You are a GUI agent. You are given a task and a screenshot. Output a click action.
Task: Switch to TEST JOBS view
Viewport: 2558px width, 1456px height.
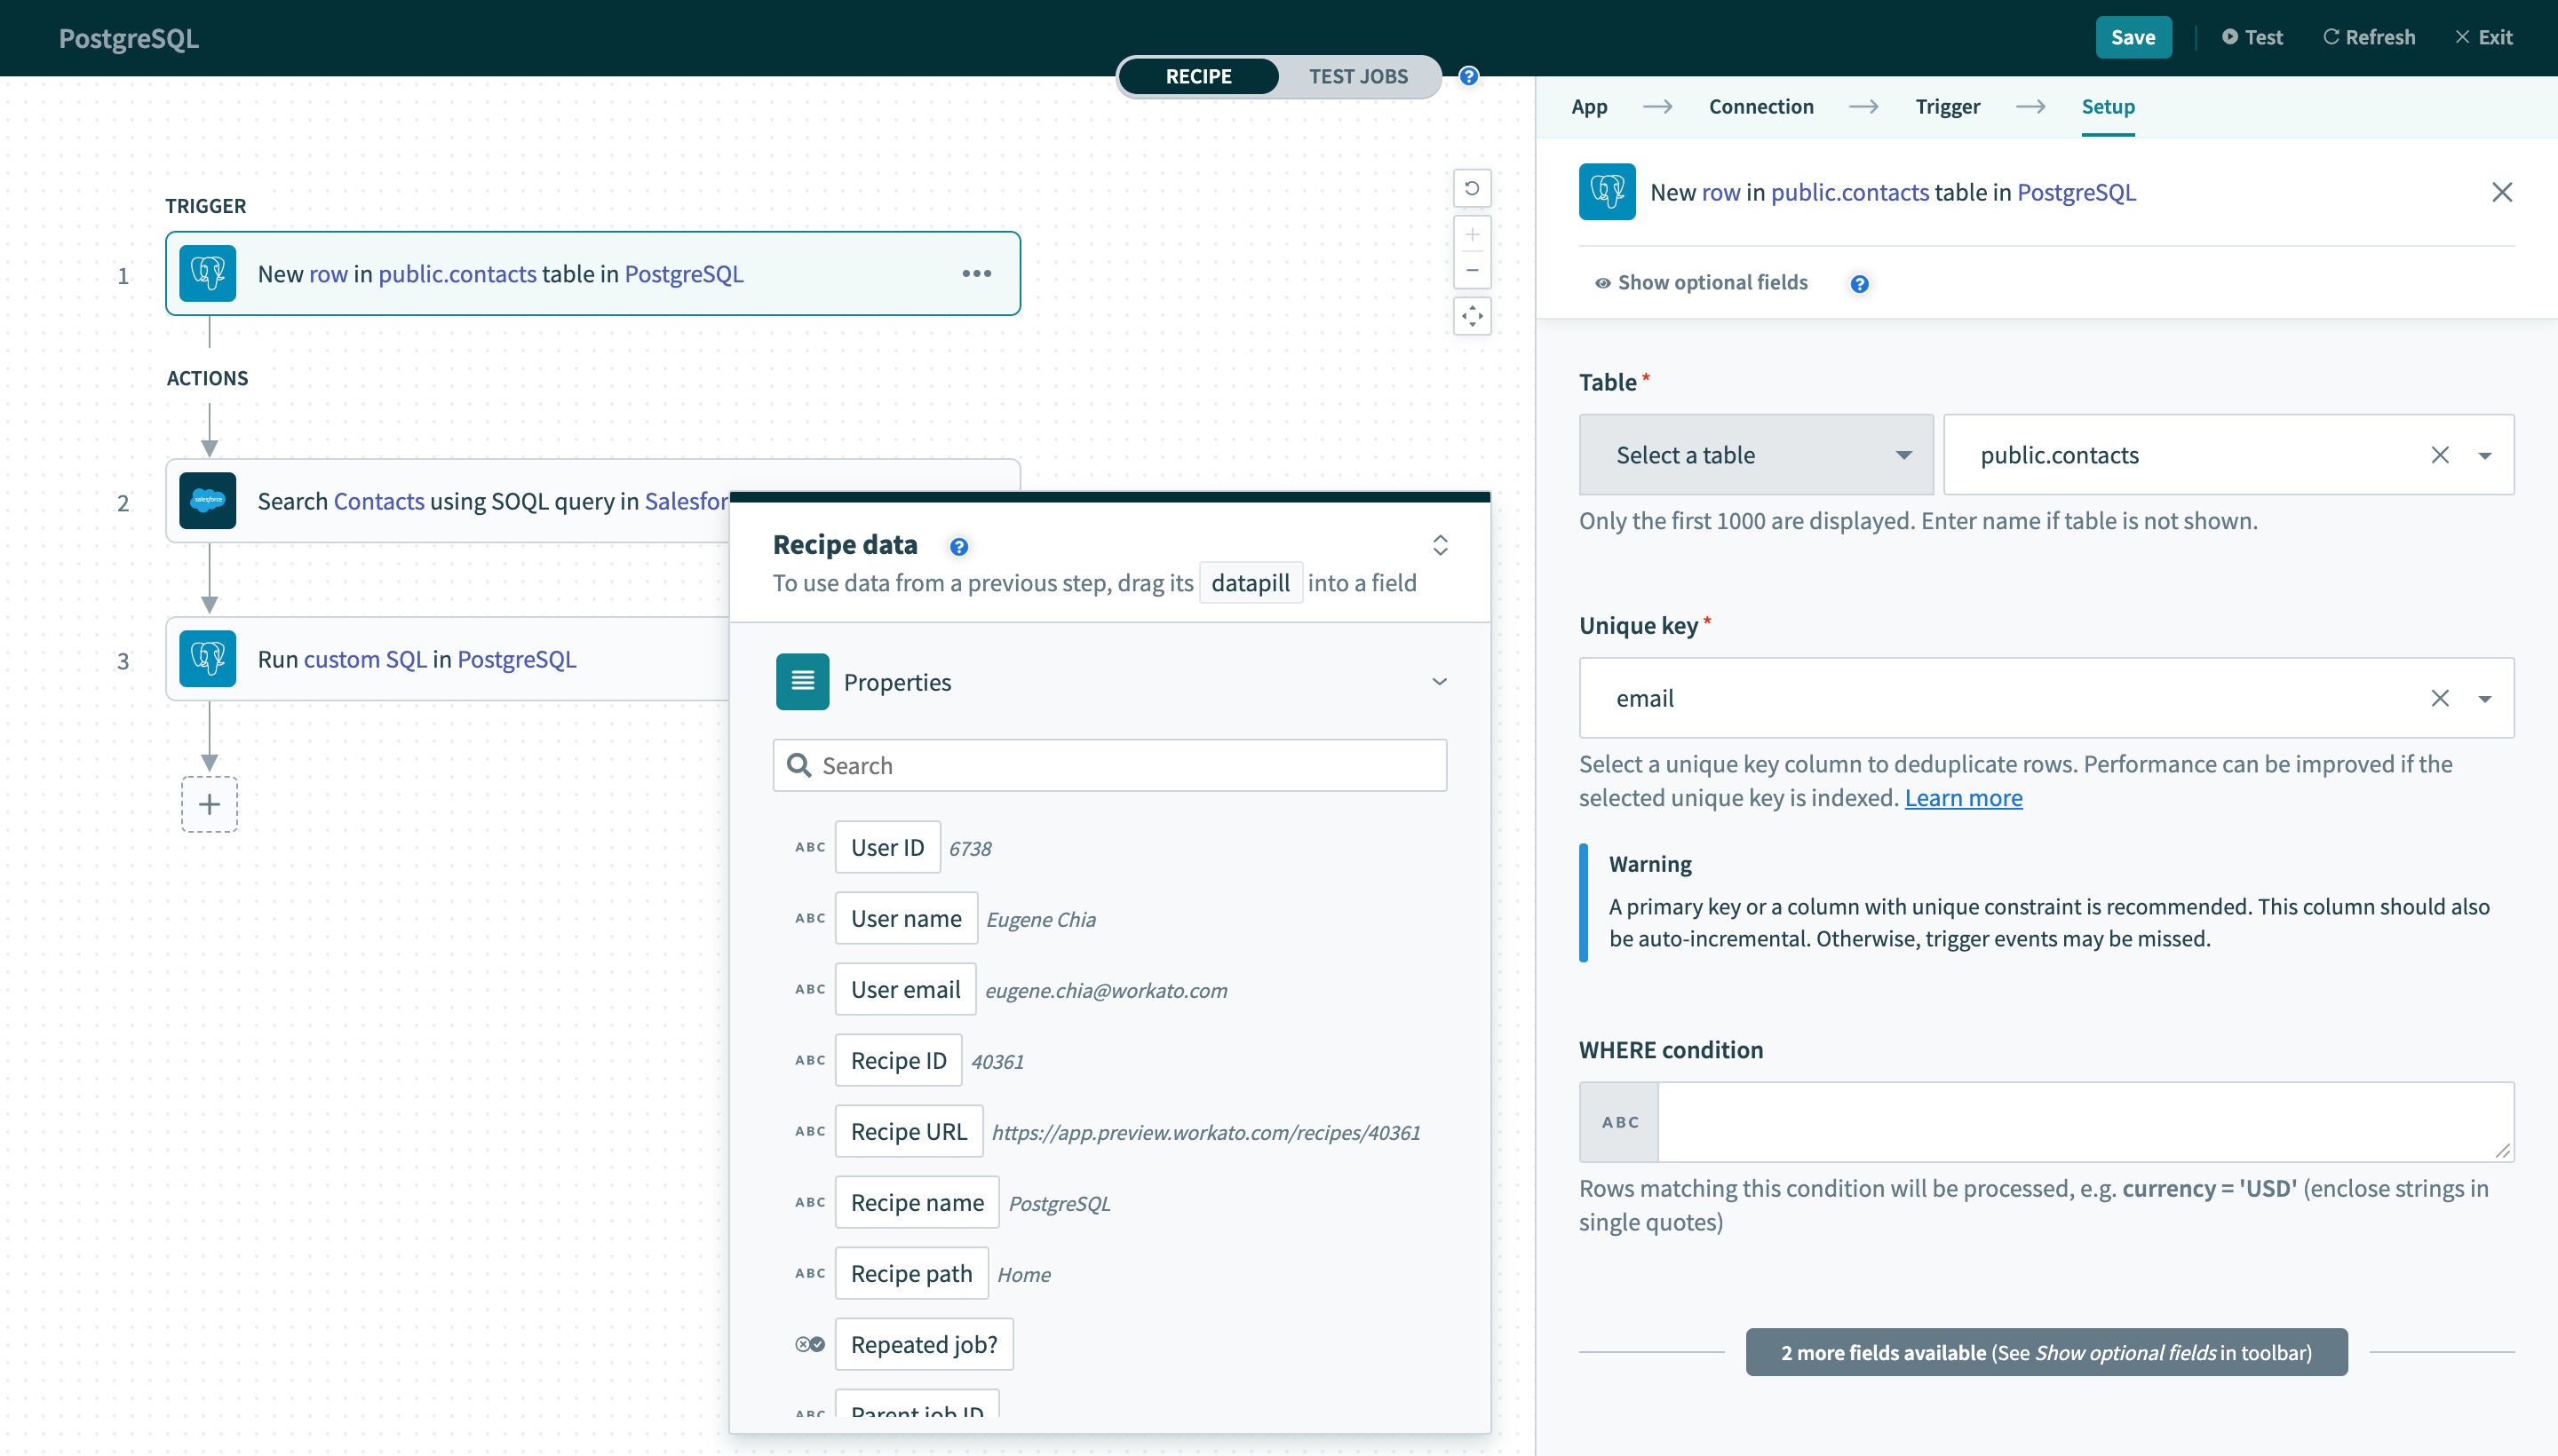(x=1357, y=76)
